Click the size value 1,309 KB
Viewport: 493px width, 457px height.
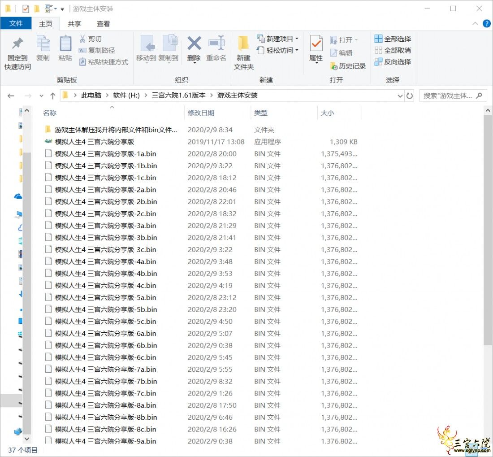pyautogui.click(x=344, y=142)
